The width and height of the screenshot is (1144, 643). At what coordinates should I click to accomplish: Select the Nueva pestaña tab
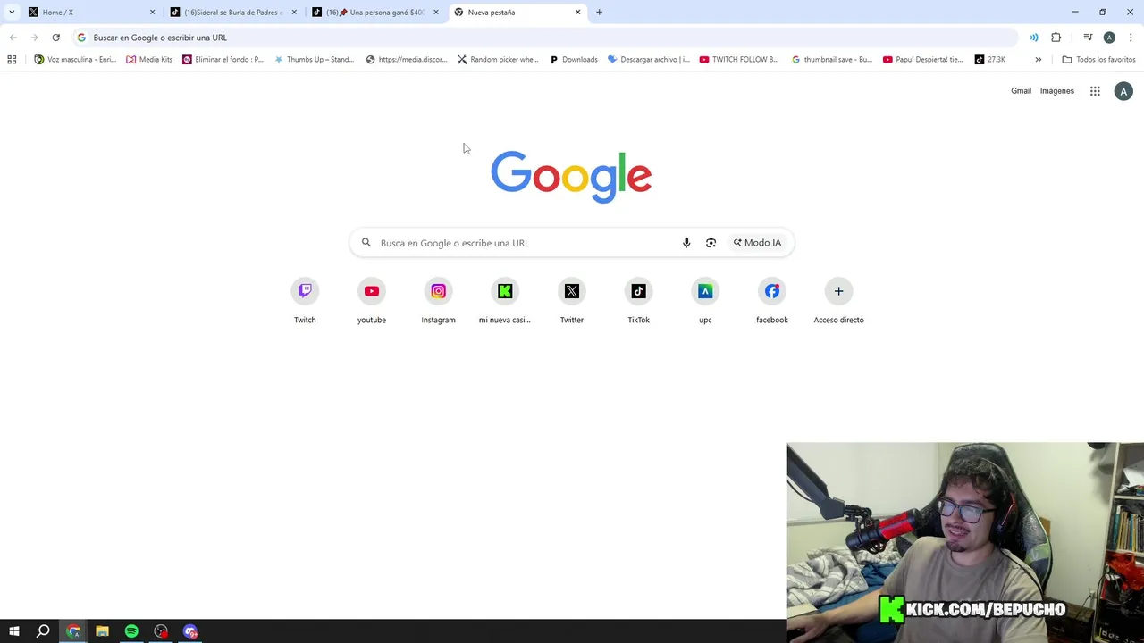(x=517, y=13)
